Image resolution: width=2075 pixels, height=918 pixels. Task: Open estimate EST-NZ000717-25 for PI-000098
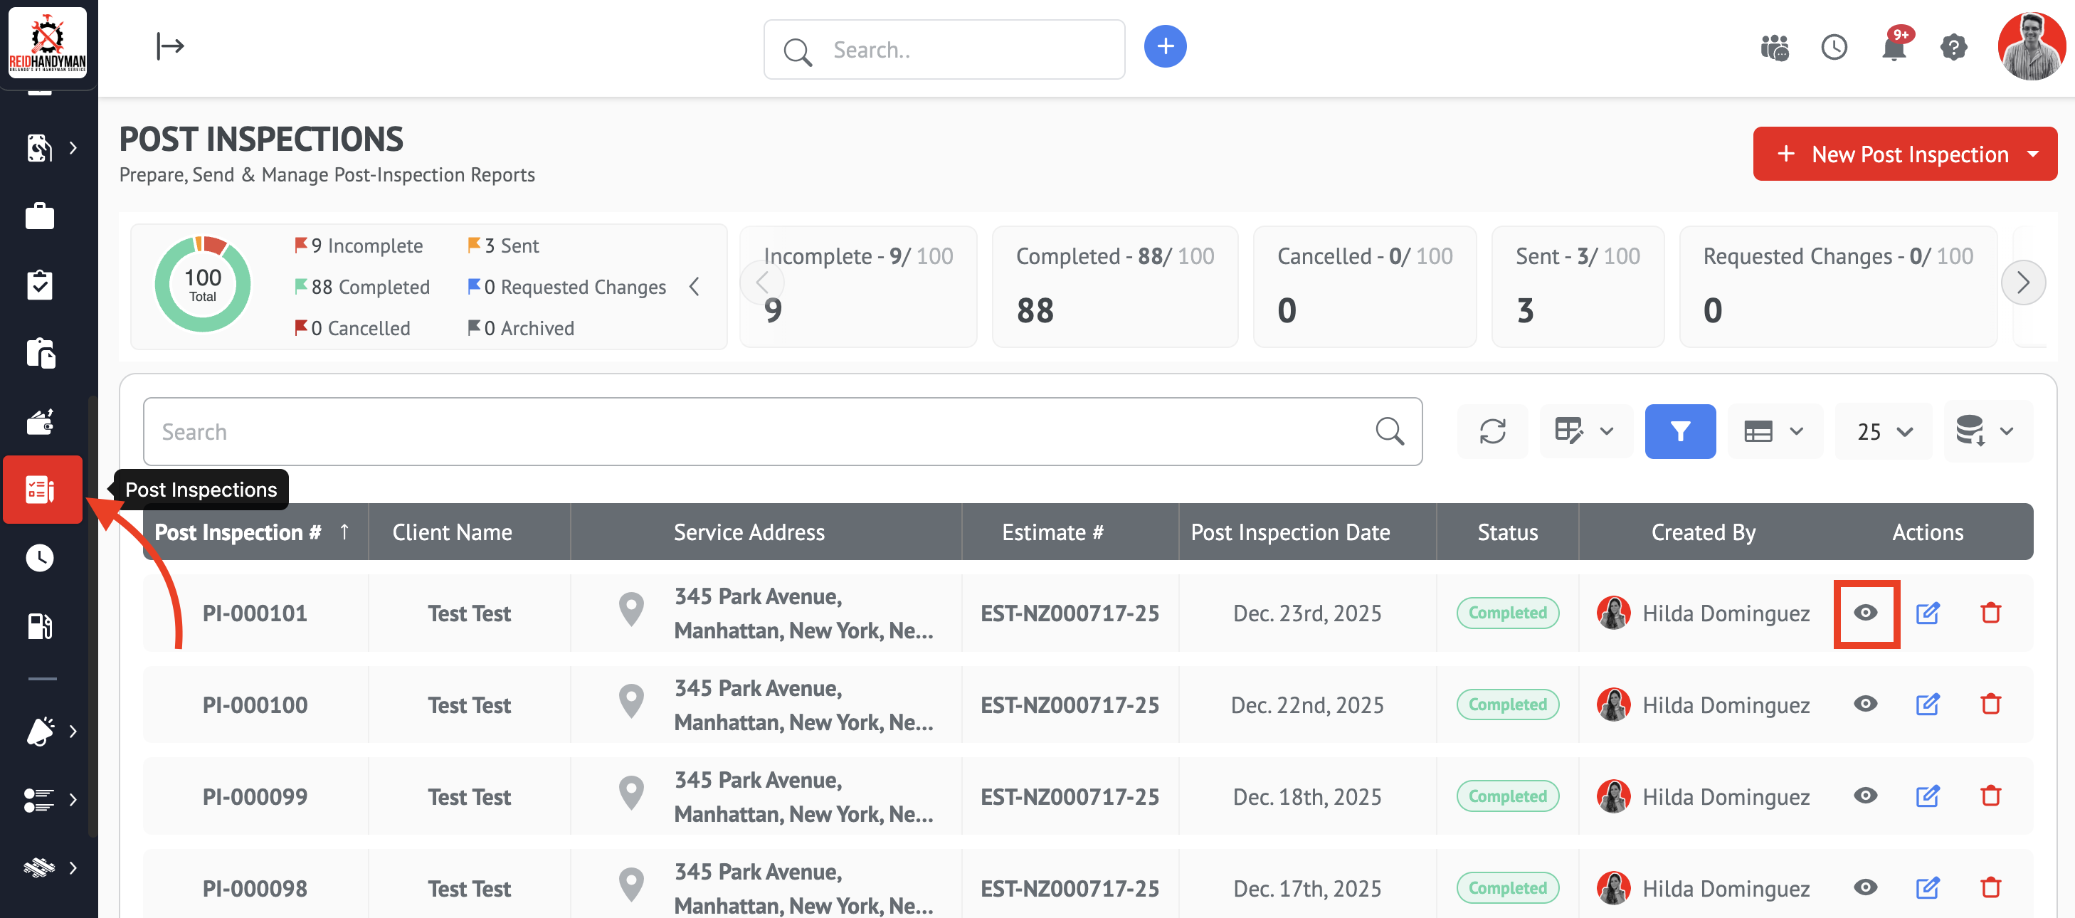(x=1069, y=888)
